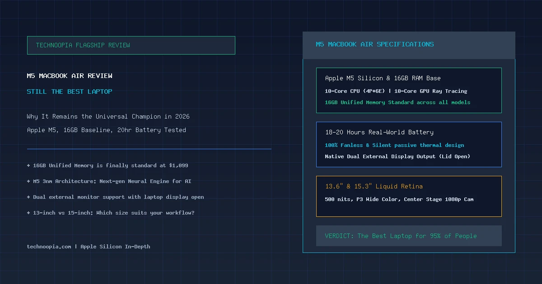
Task: Select the dual external monitor support bullet
Action: tap(116, 197)
